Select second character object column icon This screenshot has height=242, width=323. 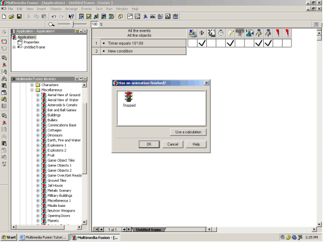pos(268,33)
